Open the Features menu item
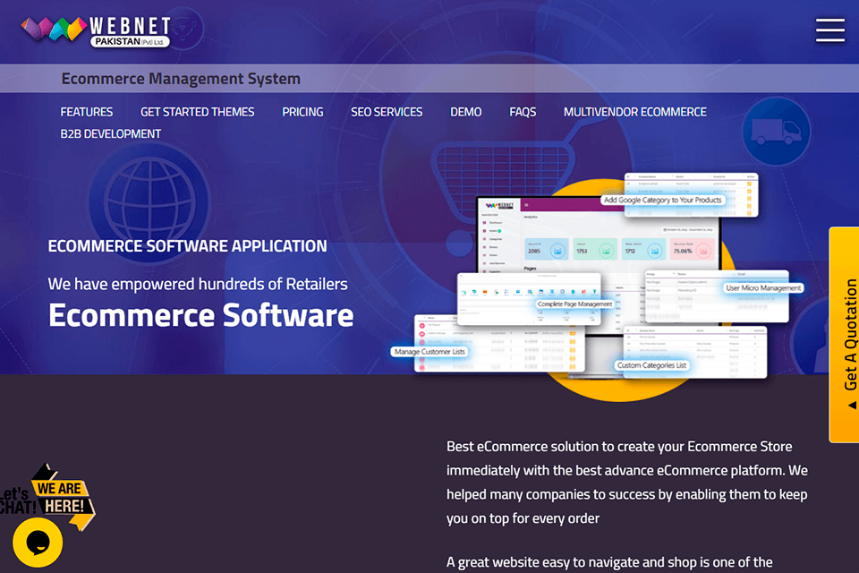Screen dimensions: 859x573 pos(87,112)
